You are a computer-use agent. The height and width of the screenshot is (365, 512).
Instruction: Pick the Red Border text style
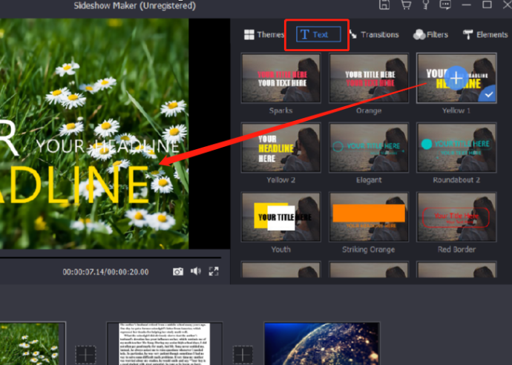pyautogui.click(x=456, y=217)
